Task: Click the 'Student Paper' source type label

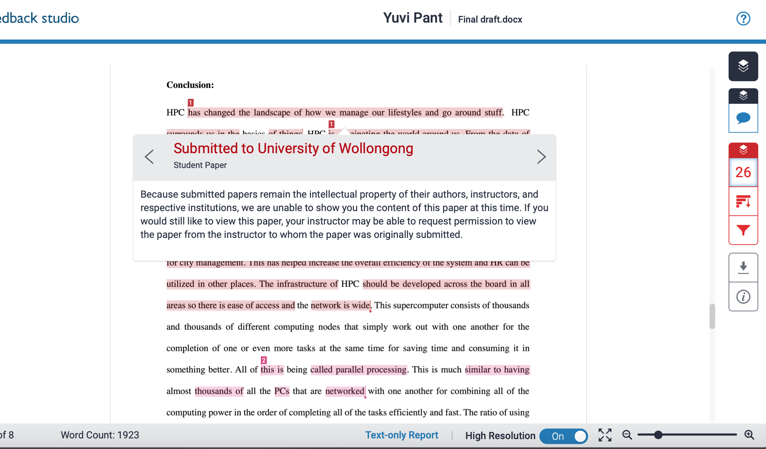Action: pos(200,165)
